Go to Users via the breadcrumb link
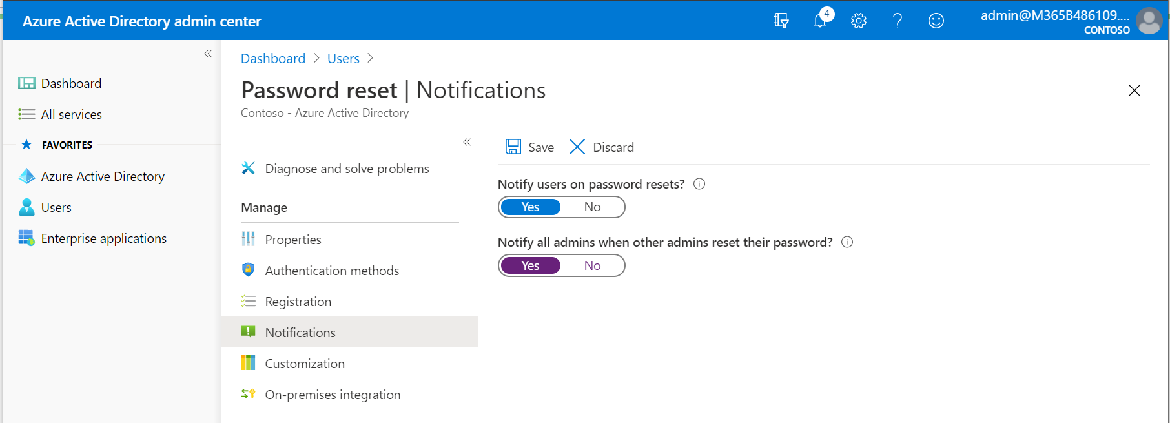This screenshot has height=423, width=1170. coord(344,58)
